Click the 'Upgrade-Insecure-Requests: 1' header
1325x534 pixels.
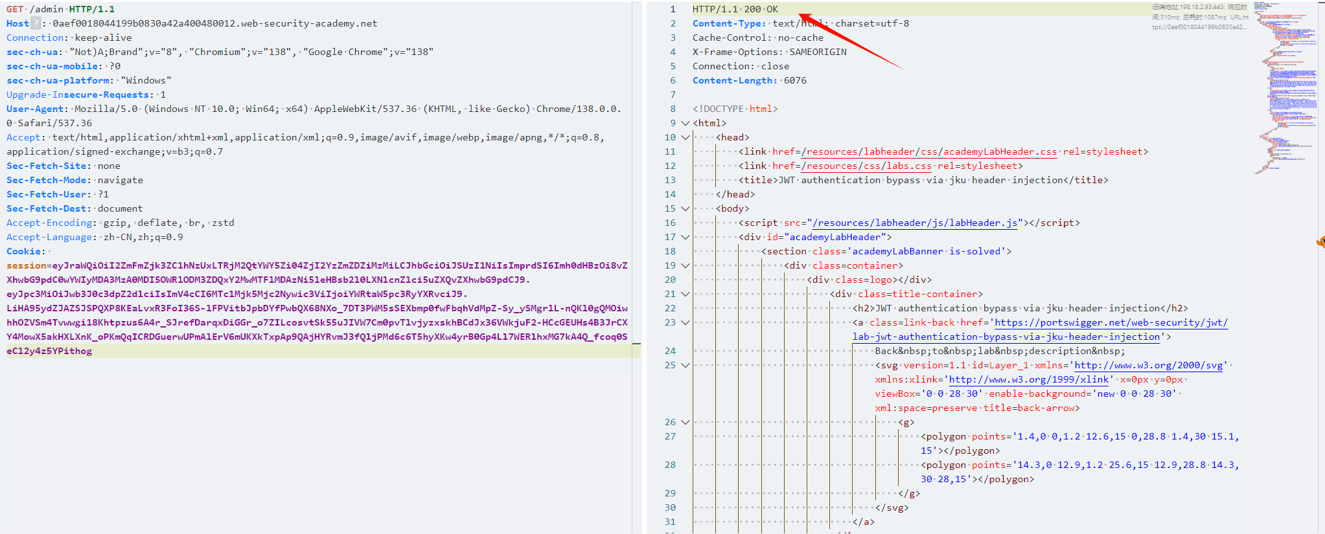[86, 95]
